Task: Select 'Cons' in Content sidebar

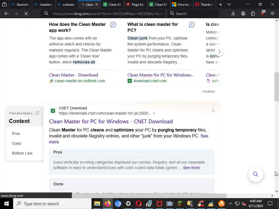Action: pos(16,143)
